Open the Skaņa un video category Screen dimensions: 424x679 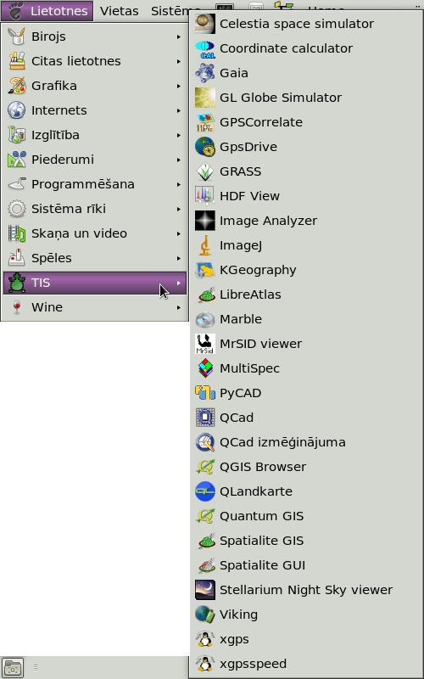(95, 233)
